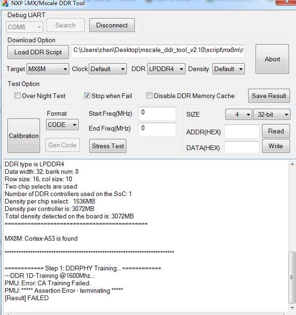This screenshot has height=315, width=296.
Task: Click the Stress Test button
Action: click(108, 146)
